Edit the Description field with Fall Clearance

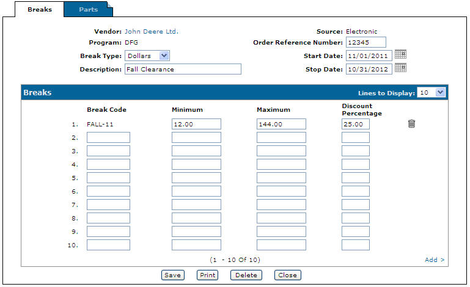coord(183,69)
